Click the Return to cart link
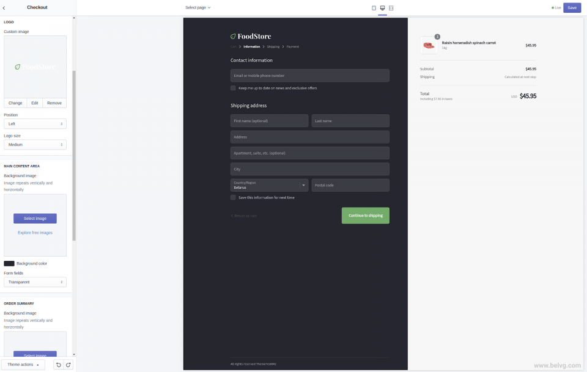The height and width of the screenshot is (372, 587). [x=244, y=216]
